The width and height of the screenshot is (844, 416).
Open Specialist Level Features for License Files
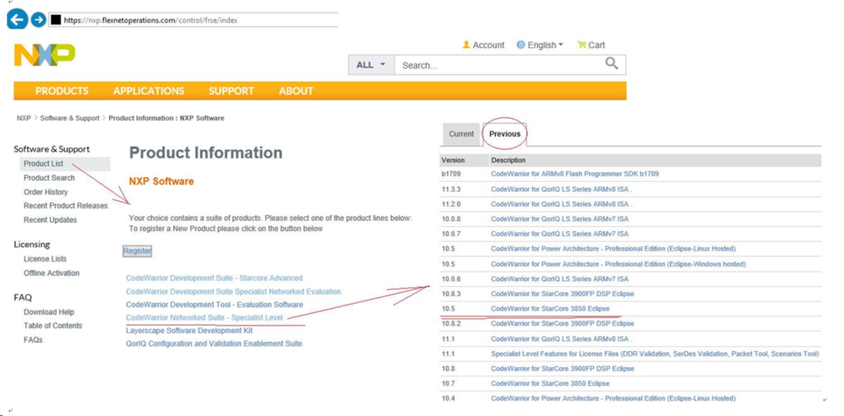point(655,354)
